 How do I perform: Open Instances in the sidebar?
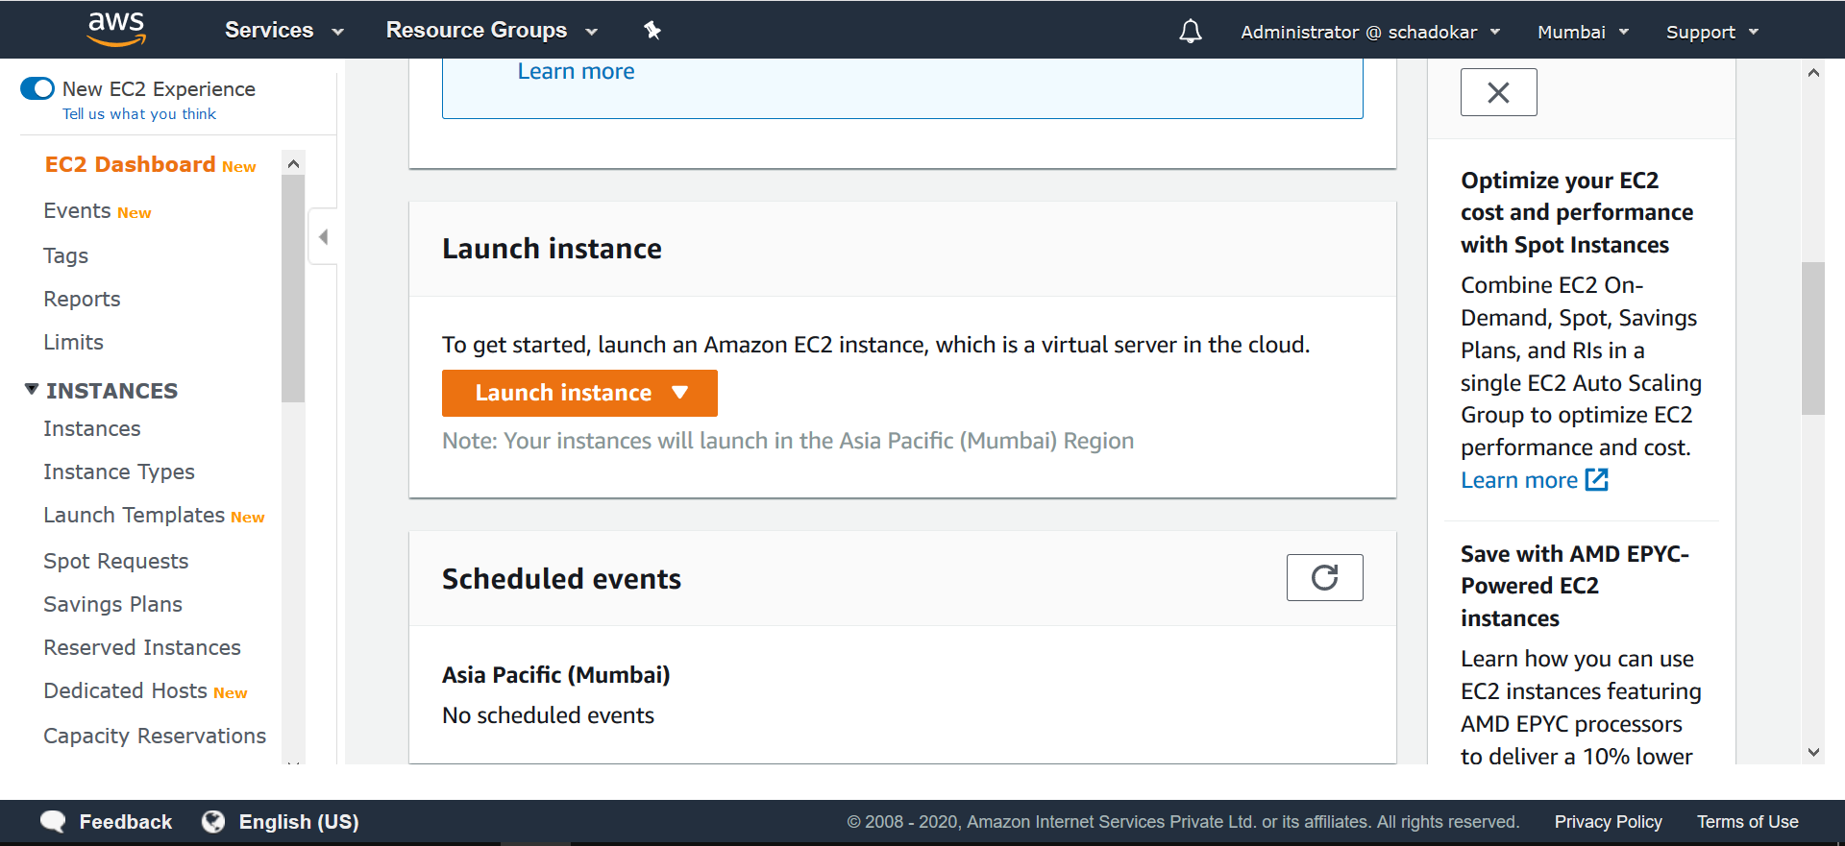(x=91, y=428)
